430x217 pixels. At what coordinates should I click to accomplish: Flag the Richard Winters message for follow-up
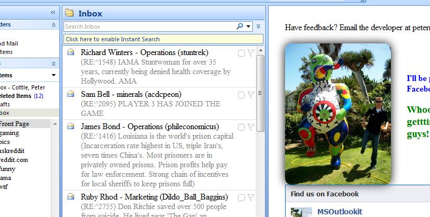(x=251, y=53)
